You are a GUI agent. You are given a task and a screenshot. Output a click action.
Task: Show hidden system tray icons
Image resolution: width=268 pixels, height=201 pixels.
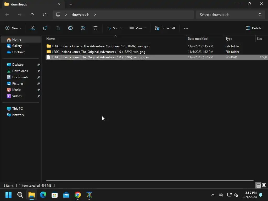[x=213, y=195]
